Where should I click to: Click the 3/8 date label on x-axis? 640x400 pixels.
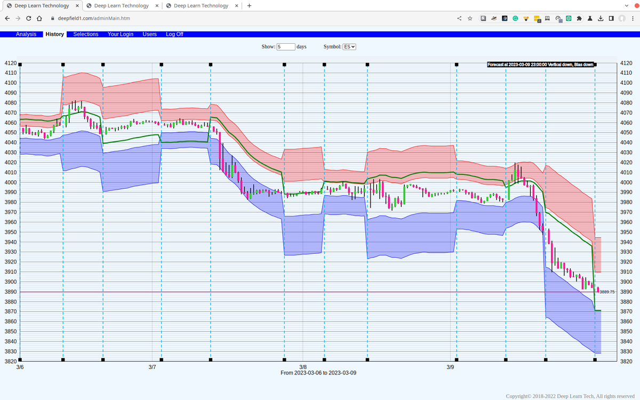pos(303,367)
